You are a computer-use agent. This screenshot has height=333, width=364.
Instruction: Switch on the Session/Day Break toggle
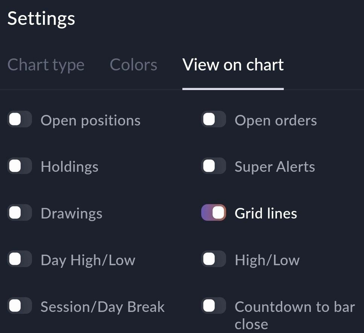click(20, 306)
